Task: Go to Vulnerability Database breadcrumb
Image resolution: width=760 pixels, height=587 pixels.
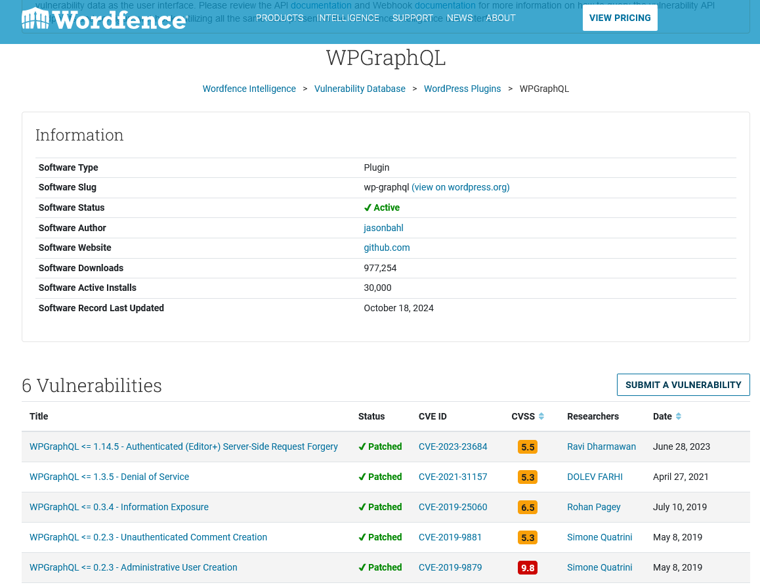Action: [x=360, y=89]
